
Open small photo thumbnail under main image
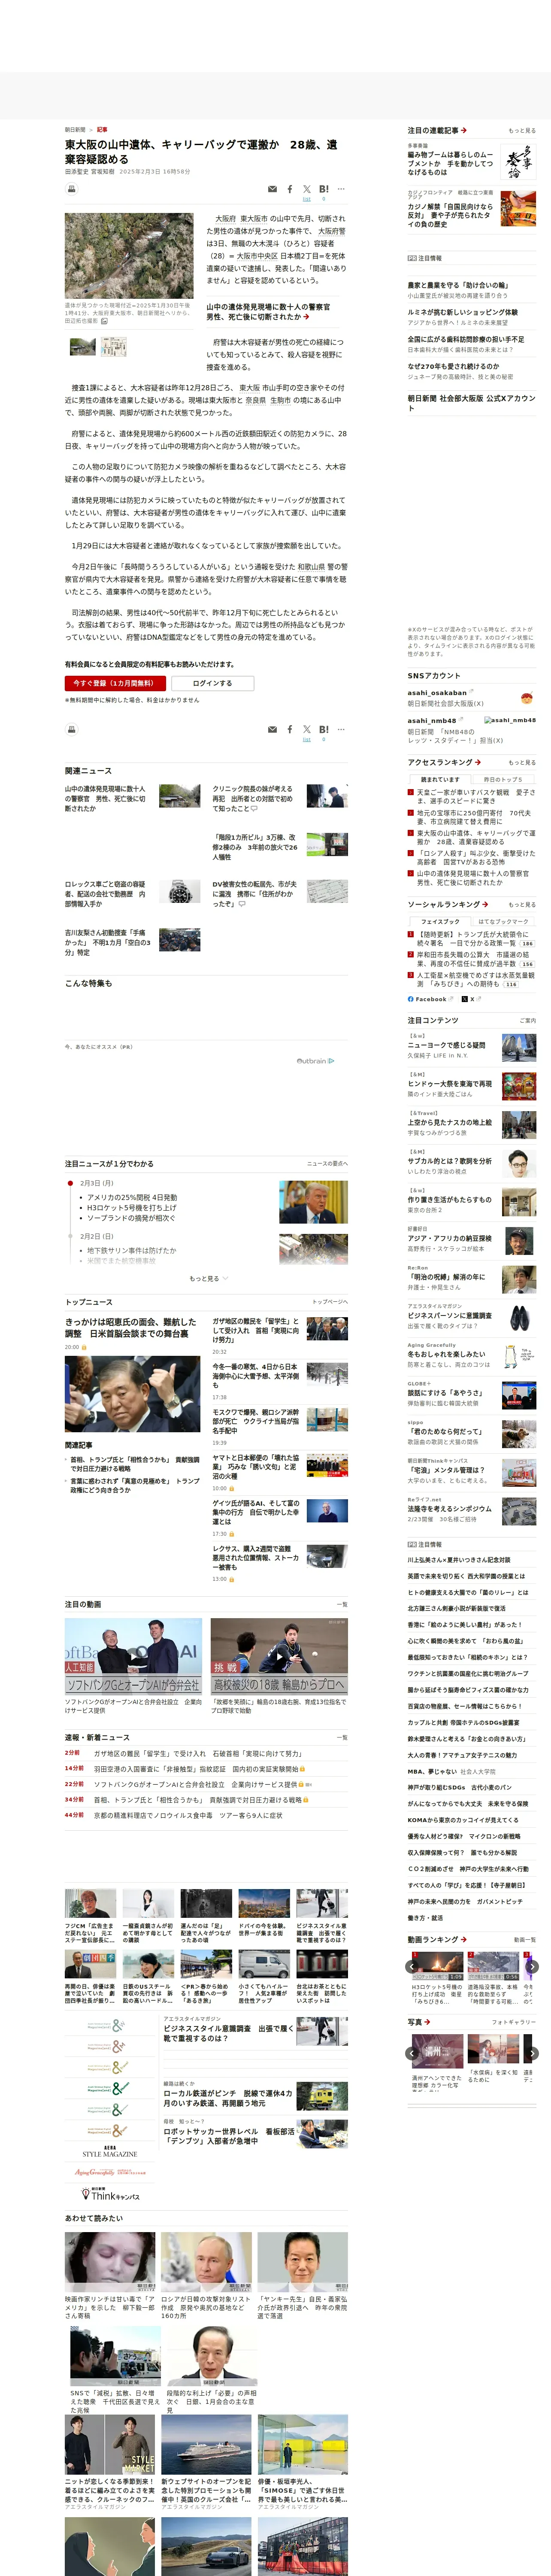coord(82,346)
